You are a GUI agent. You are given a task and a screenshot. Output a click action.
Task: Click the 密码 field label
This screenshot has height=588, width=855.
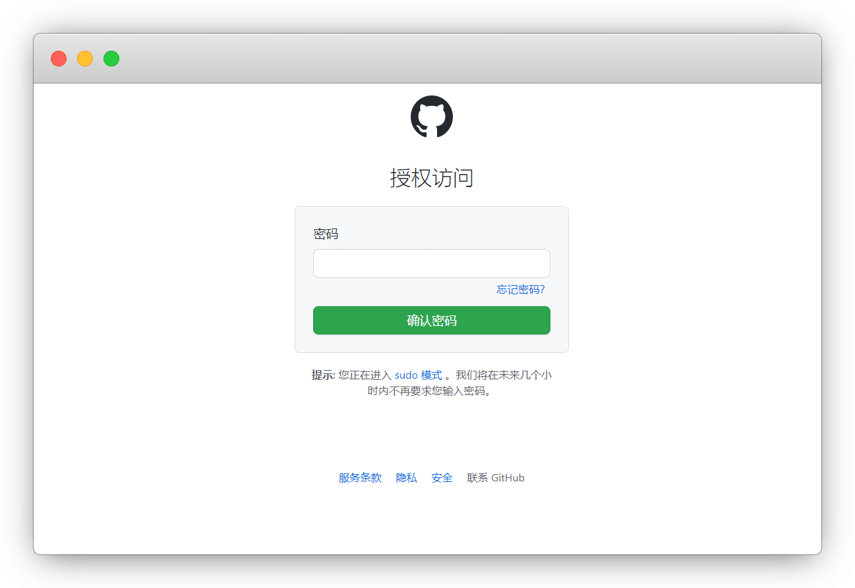click(326, 234)
